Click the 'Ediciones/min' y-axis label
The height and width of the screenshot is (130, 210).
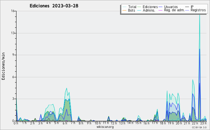tap(3, 66)
